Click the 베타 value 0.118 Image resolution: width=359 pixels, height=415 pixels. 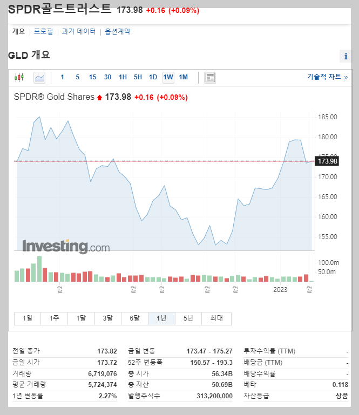[340, 385]
